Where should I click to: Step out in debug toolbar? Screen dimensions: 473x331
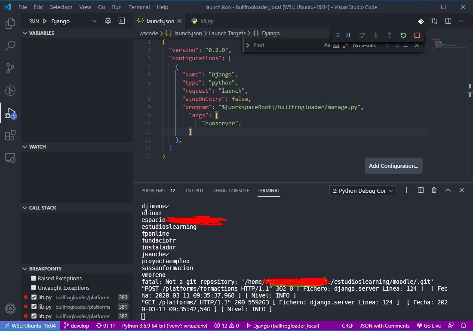(x=390, y=35)
